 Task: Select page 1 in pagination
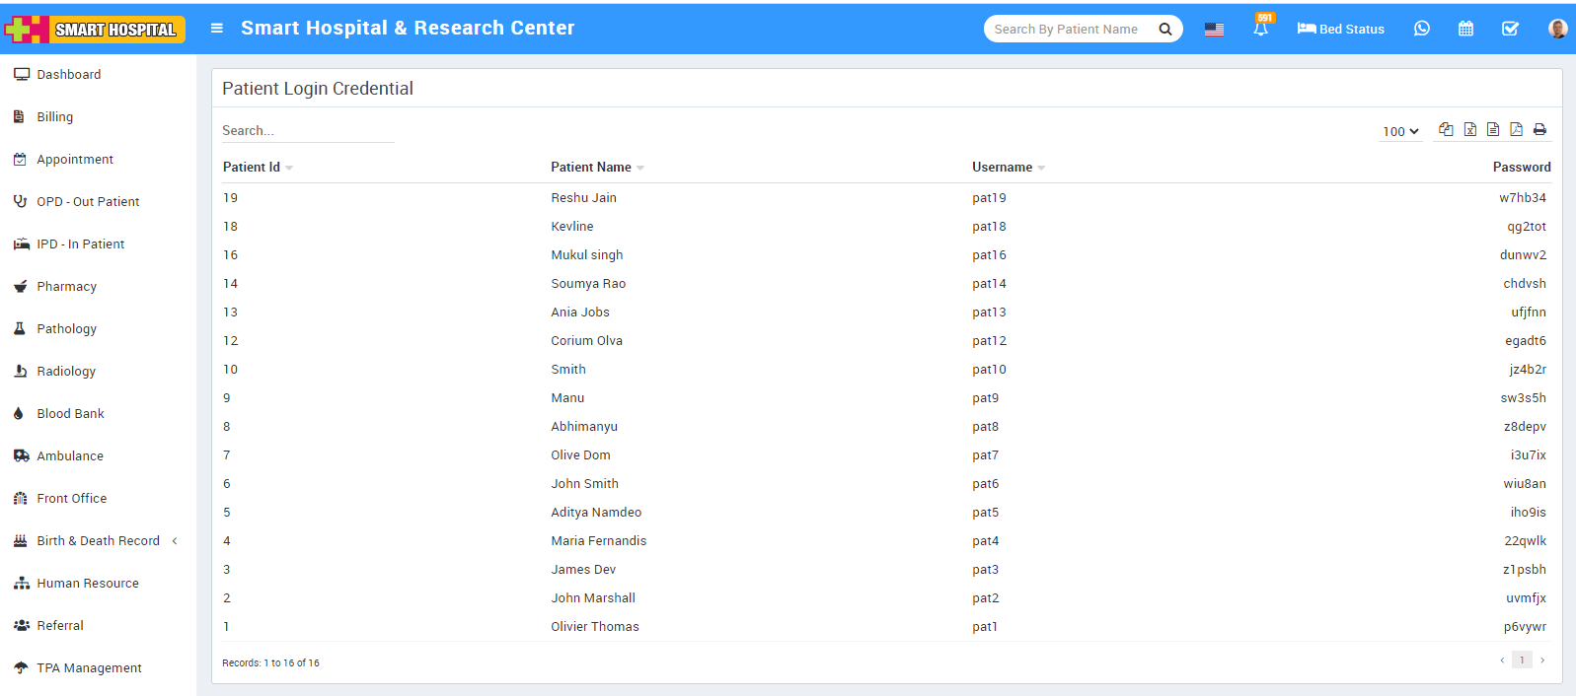(x=1522, y=661)
